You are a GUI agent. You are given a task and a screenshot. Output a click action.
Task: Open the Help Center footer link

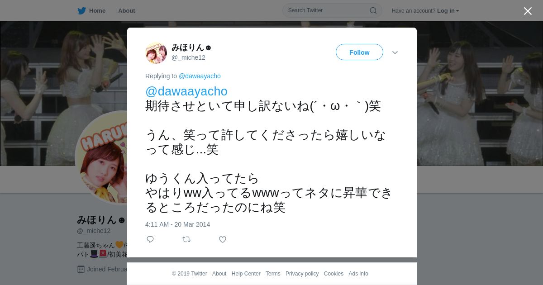point(246,274)
